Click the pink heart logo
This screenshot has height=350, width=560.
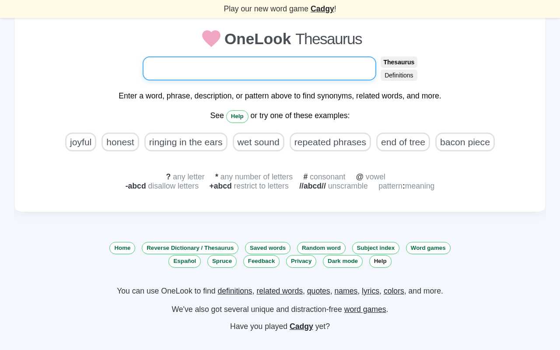[211, 38]
